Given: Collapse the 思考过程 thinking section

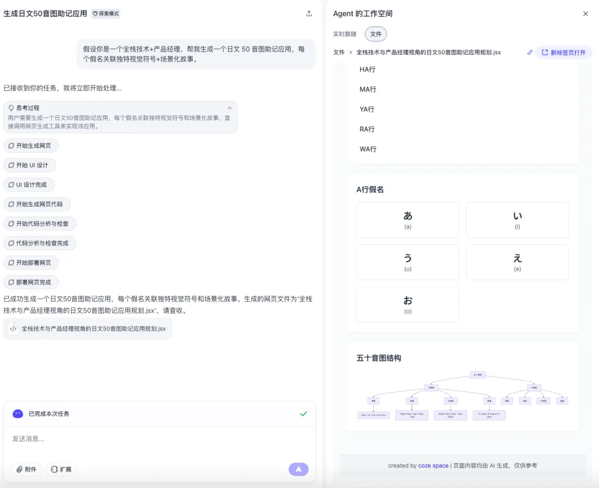Looking at the screenshot, I should coord(230,108).
